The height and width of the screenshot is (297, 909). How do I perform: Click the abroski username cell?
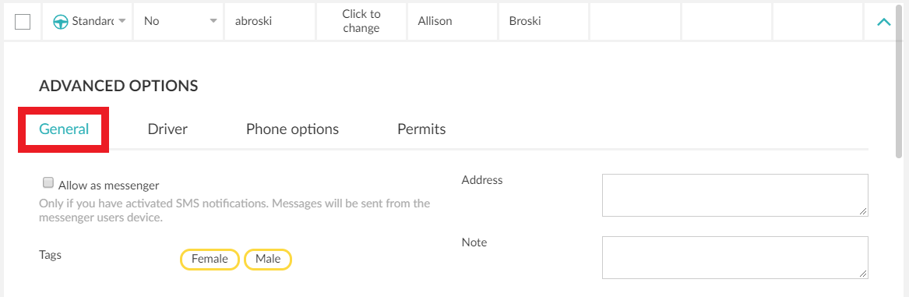(x=270, y=22)
